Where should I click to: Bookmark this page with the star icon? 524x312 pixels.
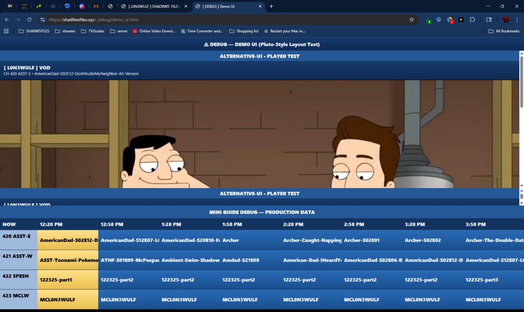411,20
